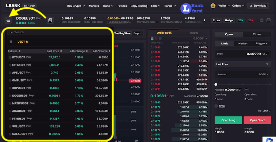
Task: Open the user profile avatar
Action: click(x=213, y=6)
